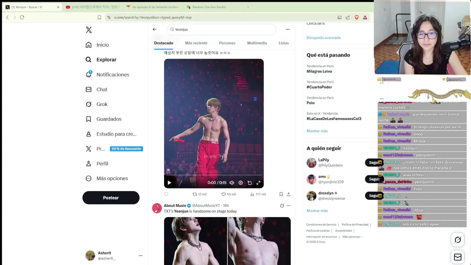
Task: Open Chat in the sidebar
Action: (x=96, y=89)
